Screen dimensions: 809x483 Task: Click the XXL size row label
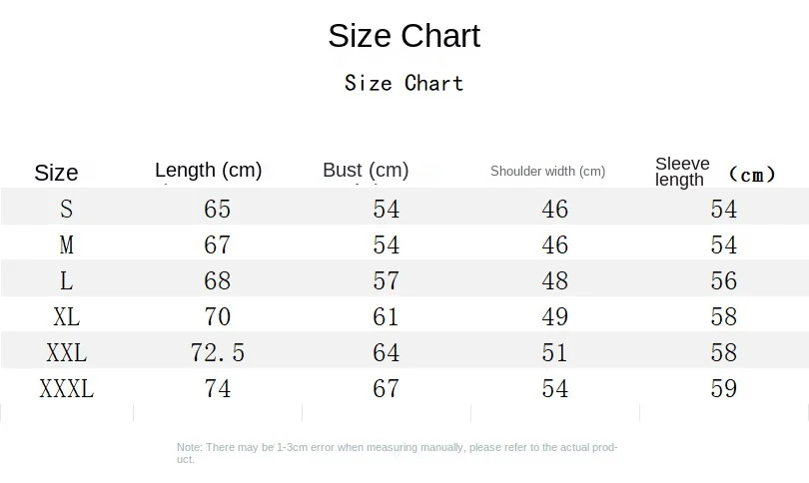66,352
